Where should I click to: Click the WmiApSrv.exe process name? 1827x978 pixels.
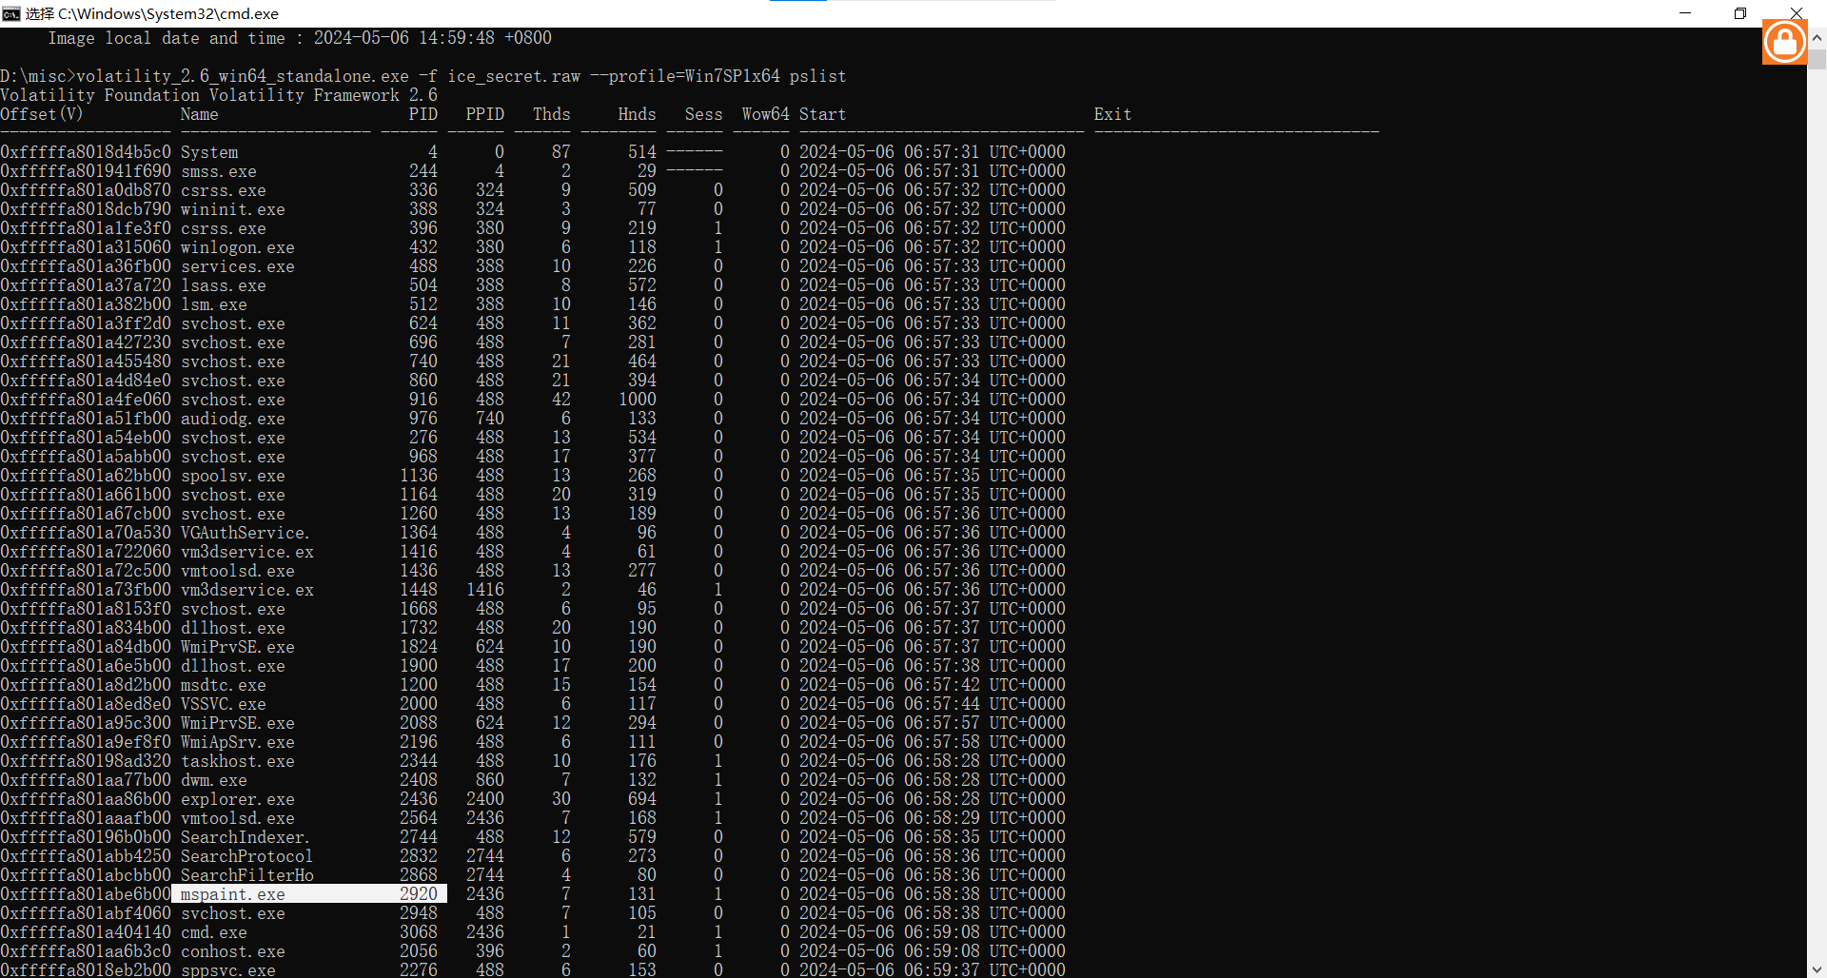point(238,742)
